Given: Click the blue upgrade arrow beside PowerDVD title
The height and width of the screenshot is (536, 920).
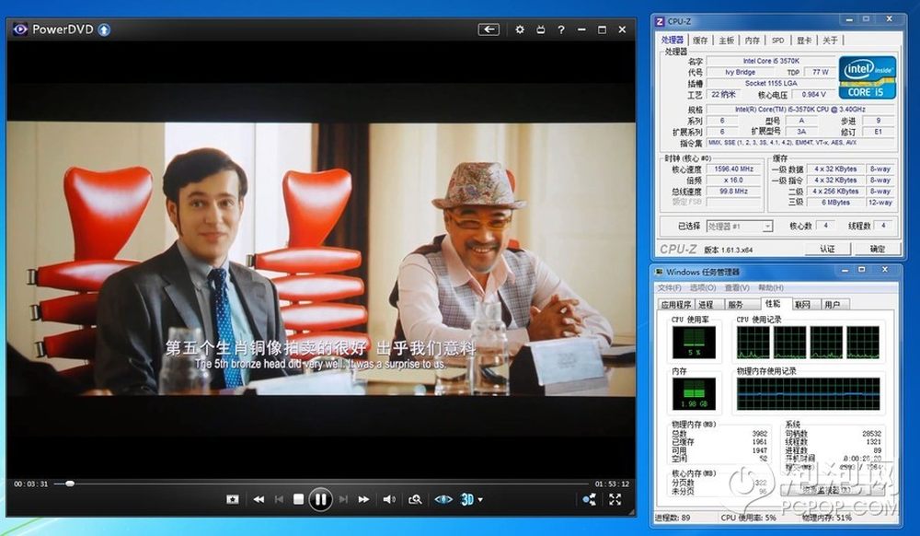Looking at the screenshot, I should 104,29.
